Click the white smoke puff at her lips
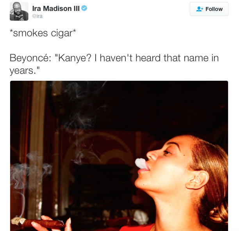The width and height of the screenshot is (239, 231). (141, 163)
